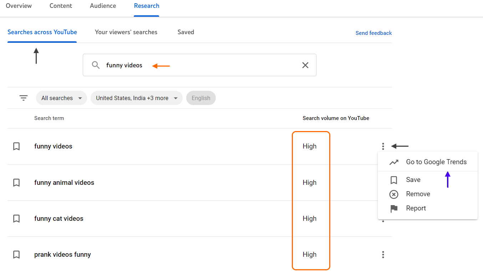Click 'High' volume for 'funny animal videos'
Viewport: 483px width, 271px height.
pyautogui.click(x=309, y=183)
